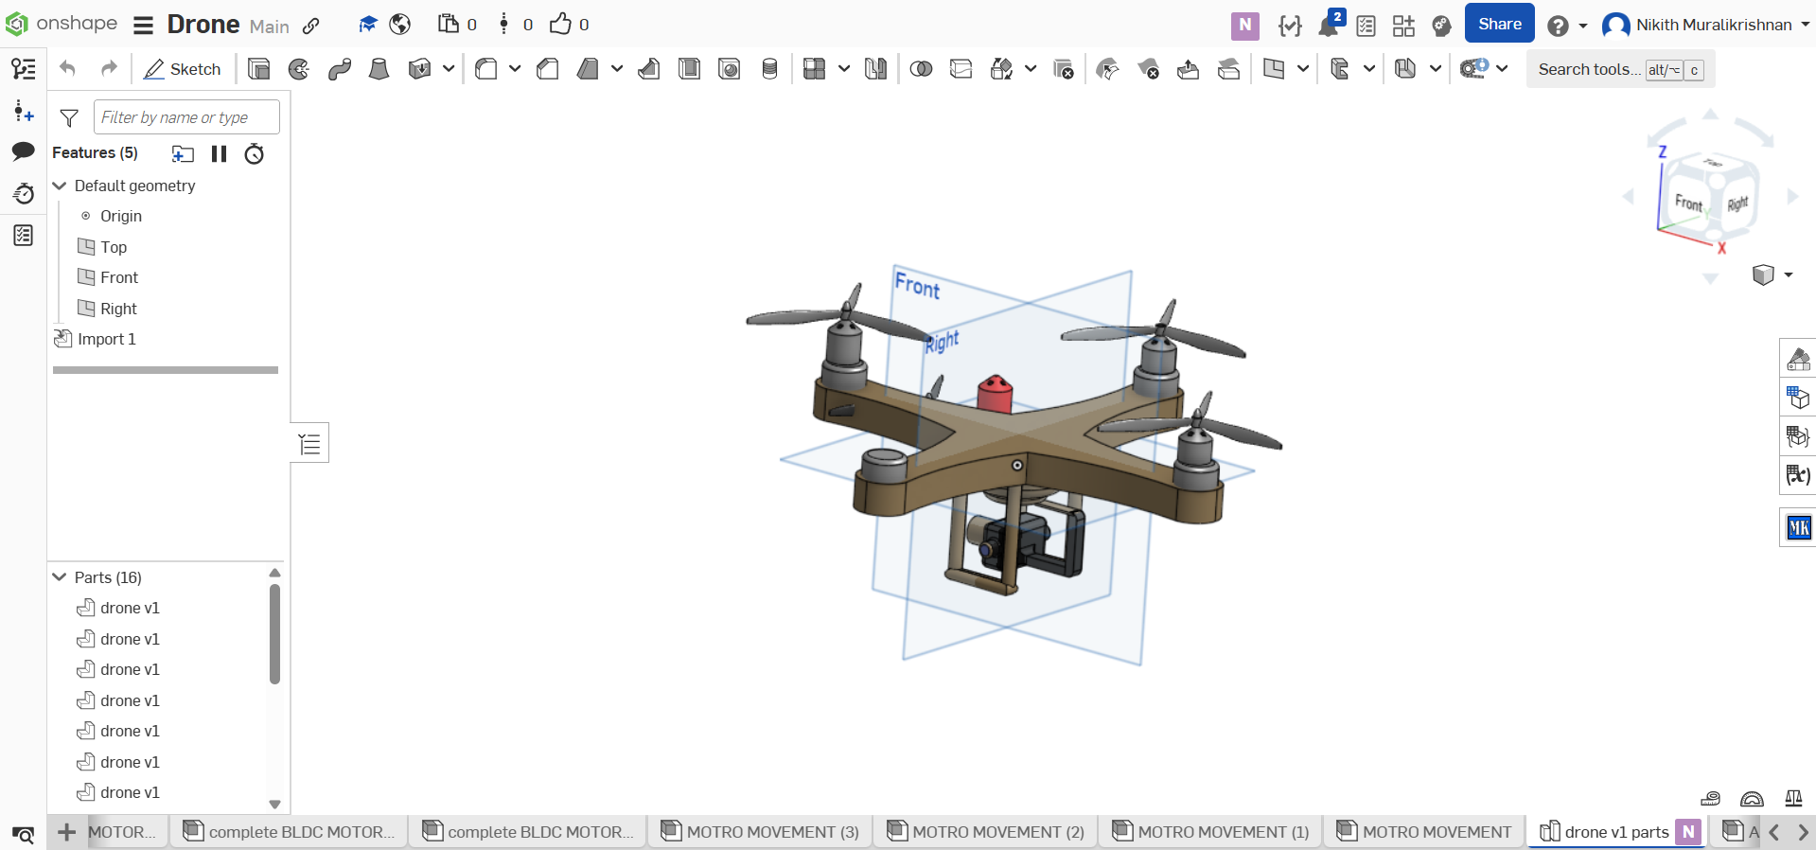Viewport: 1816px width, 850px height.
Task: Toggle the feature list panel icon
Action: point(24,68)
